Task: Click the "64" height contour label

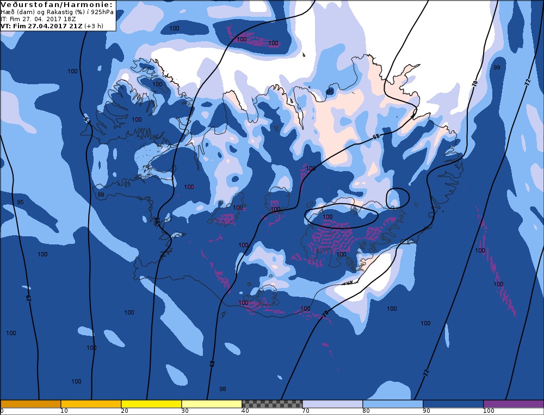Action: pyautogui.click(x=87, y=120)
